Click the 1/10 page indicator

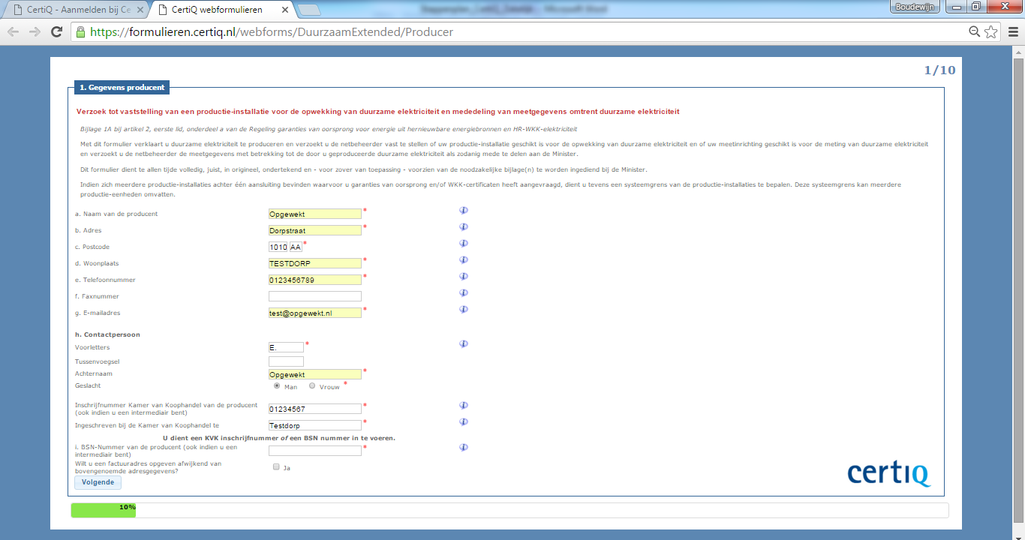(x=939, y=70)
